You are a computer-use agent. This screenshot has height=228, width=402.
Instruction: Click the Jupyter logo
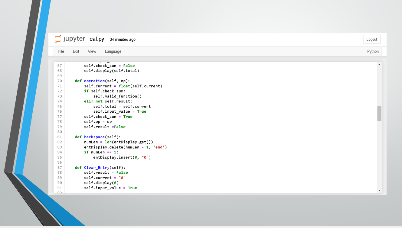point(70,39)
